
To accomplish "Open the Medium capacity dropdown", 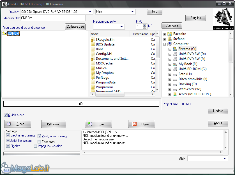I will [121, 27].
